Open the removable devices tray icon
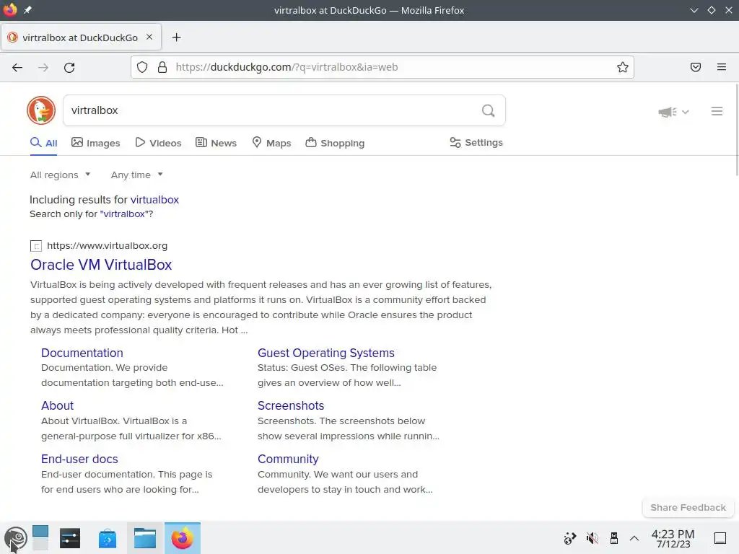739x554 pixels. pos(613,538)
